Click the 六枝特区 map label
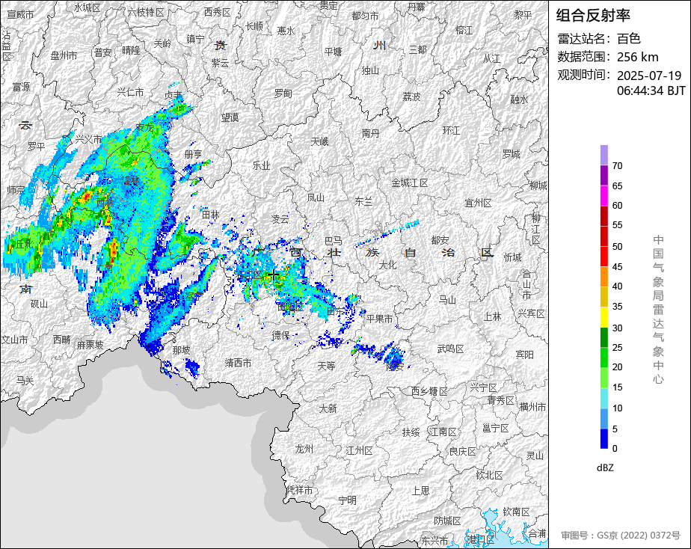This screenshot has height=549, width=691. coord(146,12)
